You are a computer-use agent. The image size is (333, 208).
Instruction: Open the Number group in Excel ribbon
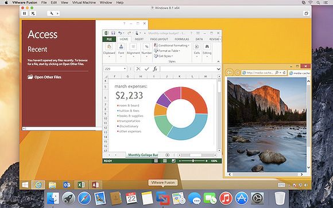[x=146, y=50]
